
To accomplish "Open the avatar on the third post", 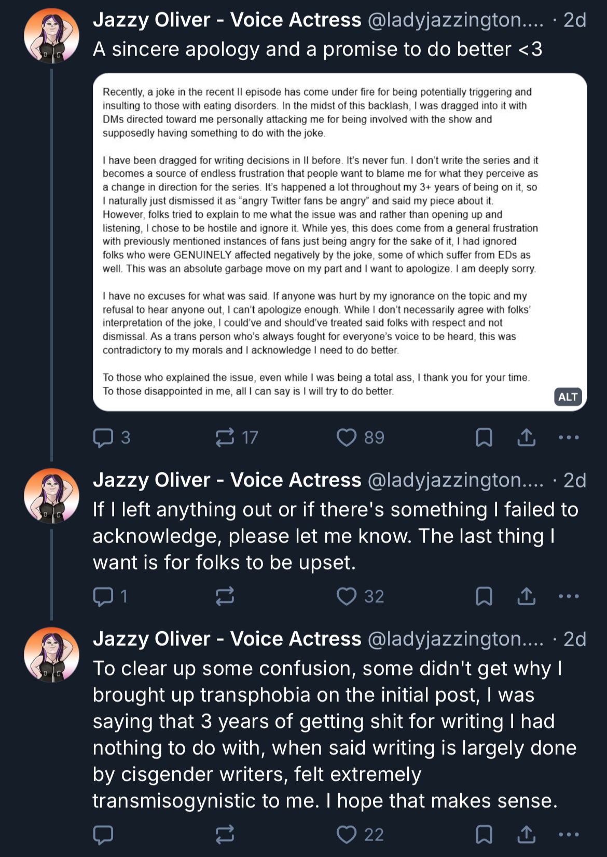I will coord(51,655).
